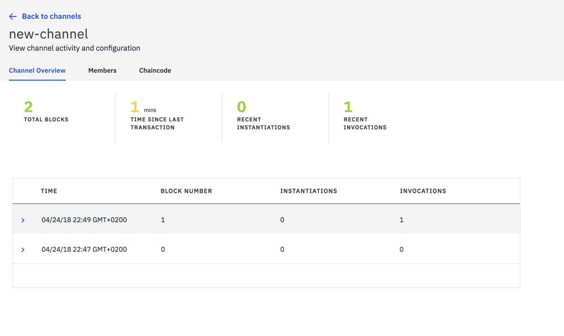Click the yellow Time Since Last Transaction value
This screenshot has height=336, width=564.
[x=135, y=107]
